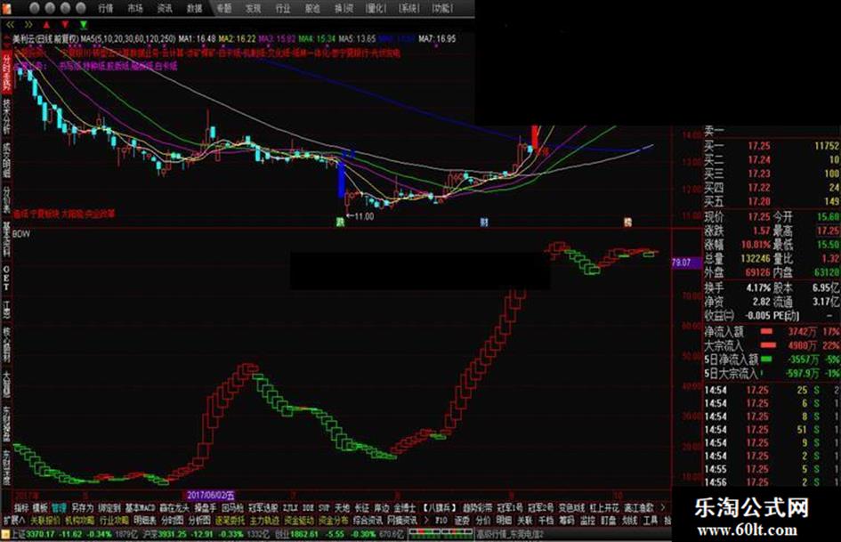This screenshot has width=841, height=542.
Task: Select 技术分析 in the left sidebar
Action: [6, 116]
